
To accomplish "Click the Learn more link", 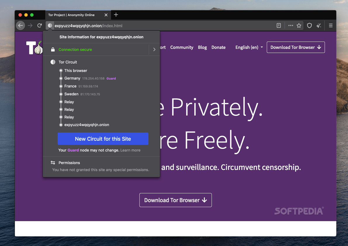I will coord(130,150).
